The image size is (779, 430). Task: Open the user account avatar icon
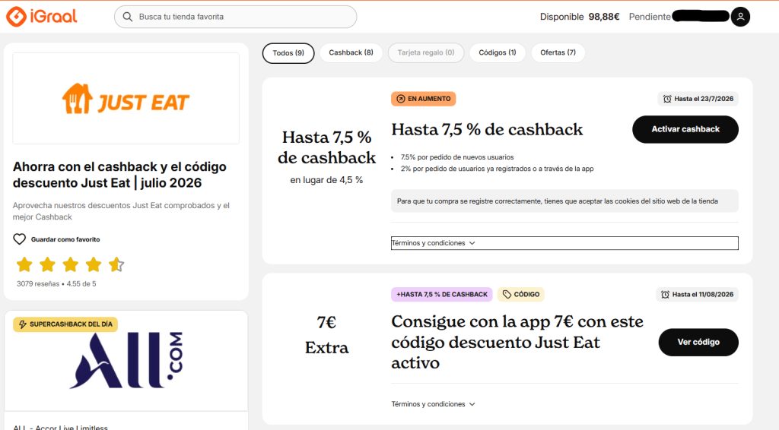(740, 17)
